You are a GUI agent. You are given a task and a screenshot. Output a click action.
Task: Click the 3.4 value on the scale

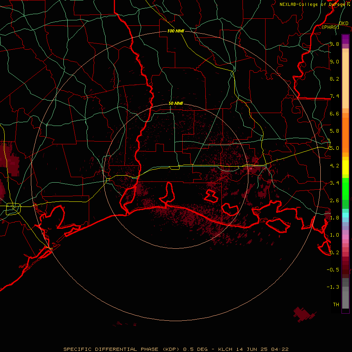click(334, 183)
